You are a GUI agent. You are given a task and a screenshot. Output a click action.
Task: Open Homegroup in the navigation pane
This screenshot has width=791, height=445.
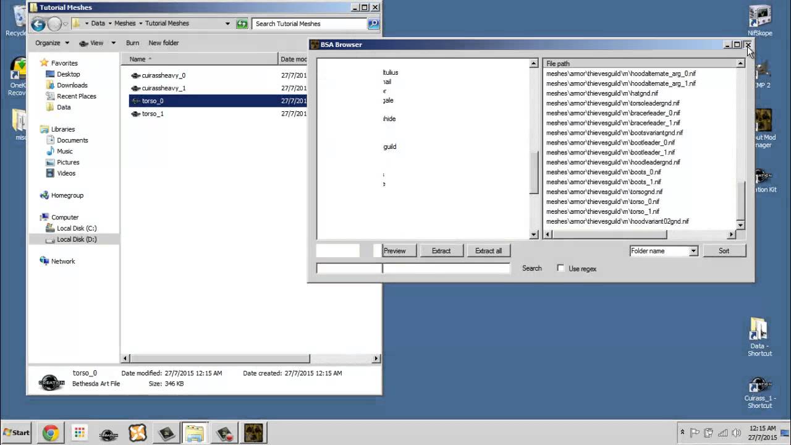point(67,195)
